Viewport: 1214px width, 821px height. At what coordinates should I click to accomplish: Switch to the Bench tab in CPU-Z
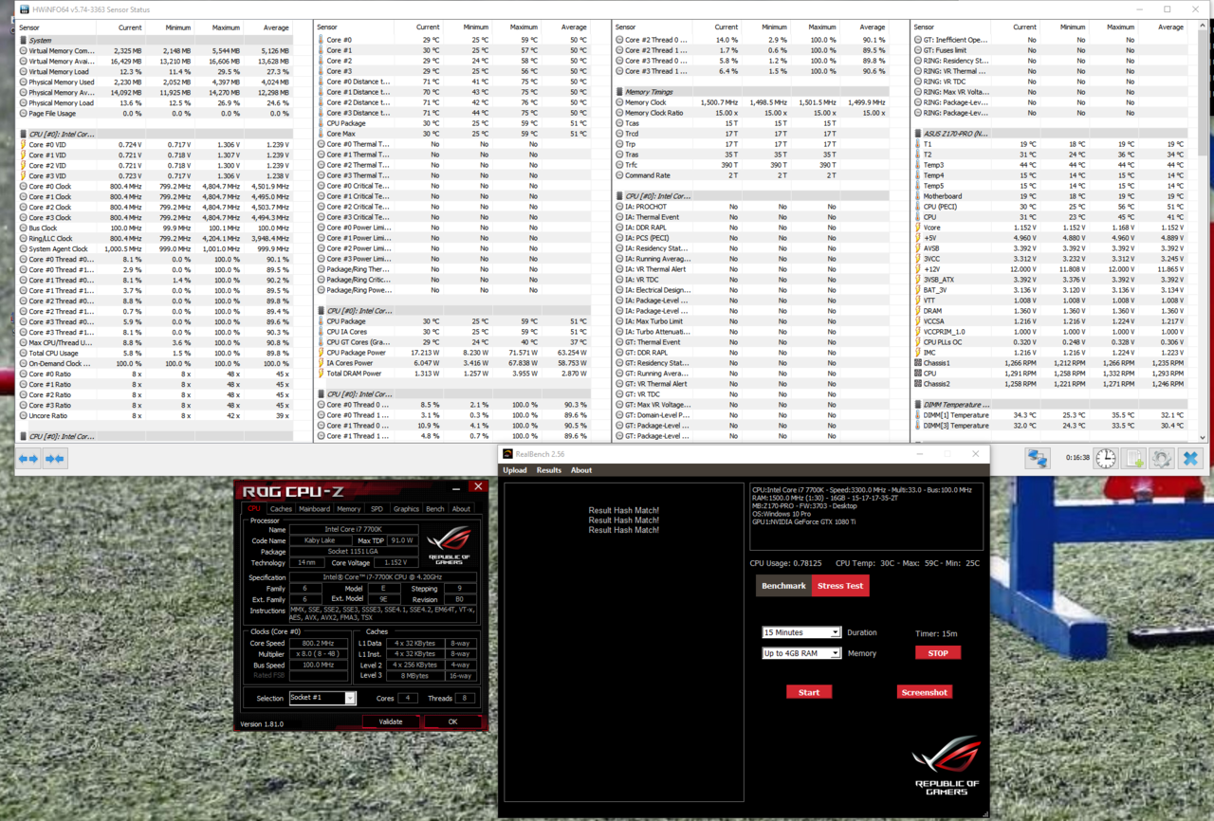435,509
